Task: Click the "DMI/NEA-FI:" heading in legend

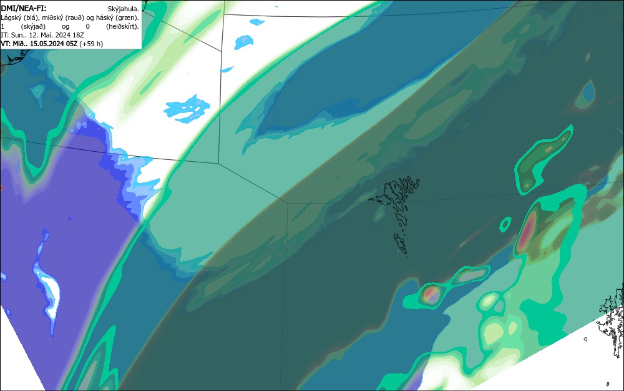Action: click(x=24, y=8)
